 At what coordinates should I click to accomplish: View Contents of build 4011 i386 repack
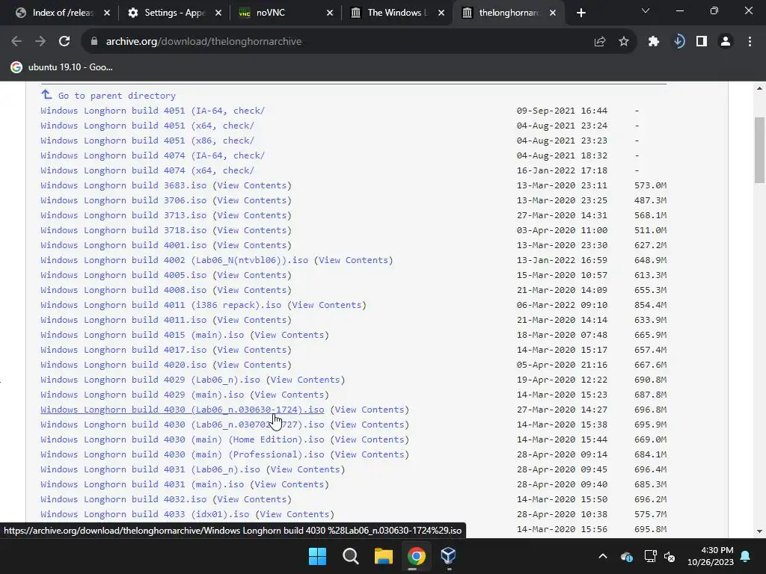[327, 305]
